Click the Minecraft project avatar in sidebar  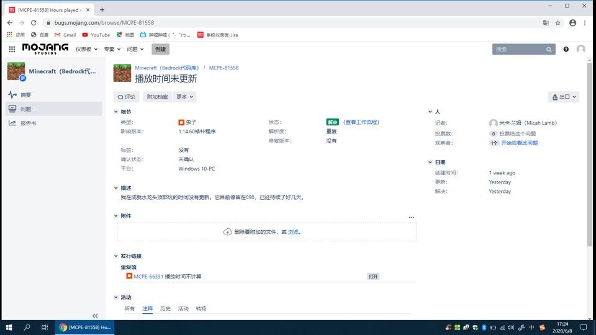[16, 71]
